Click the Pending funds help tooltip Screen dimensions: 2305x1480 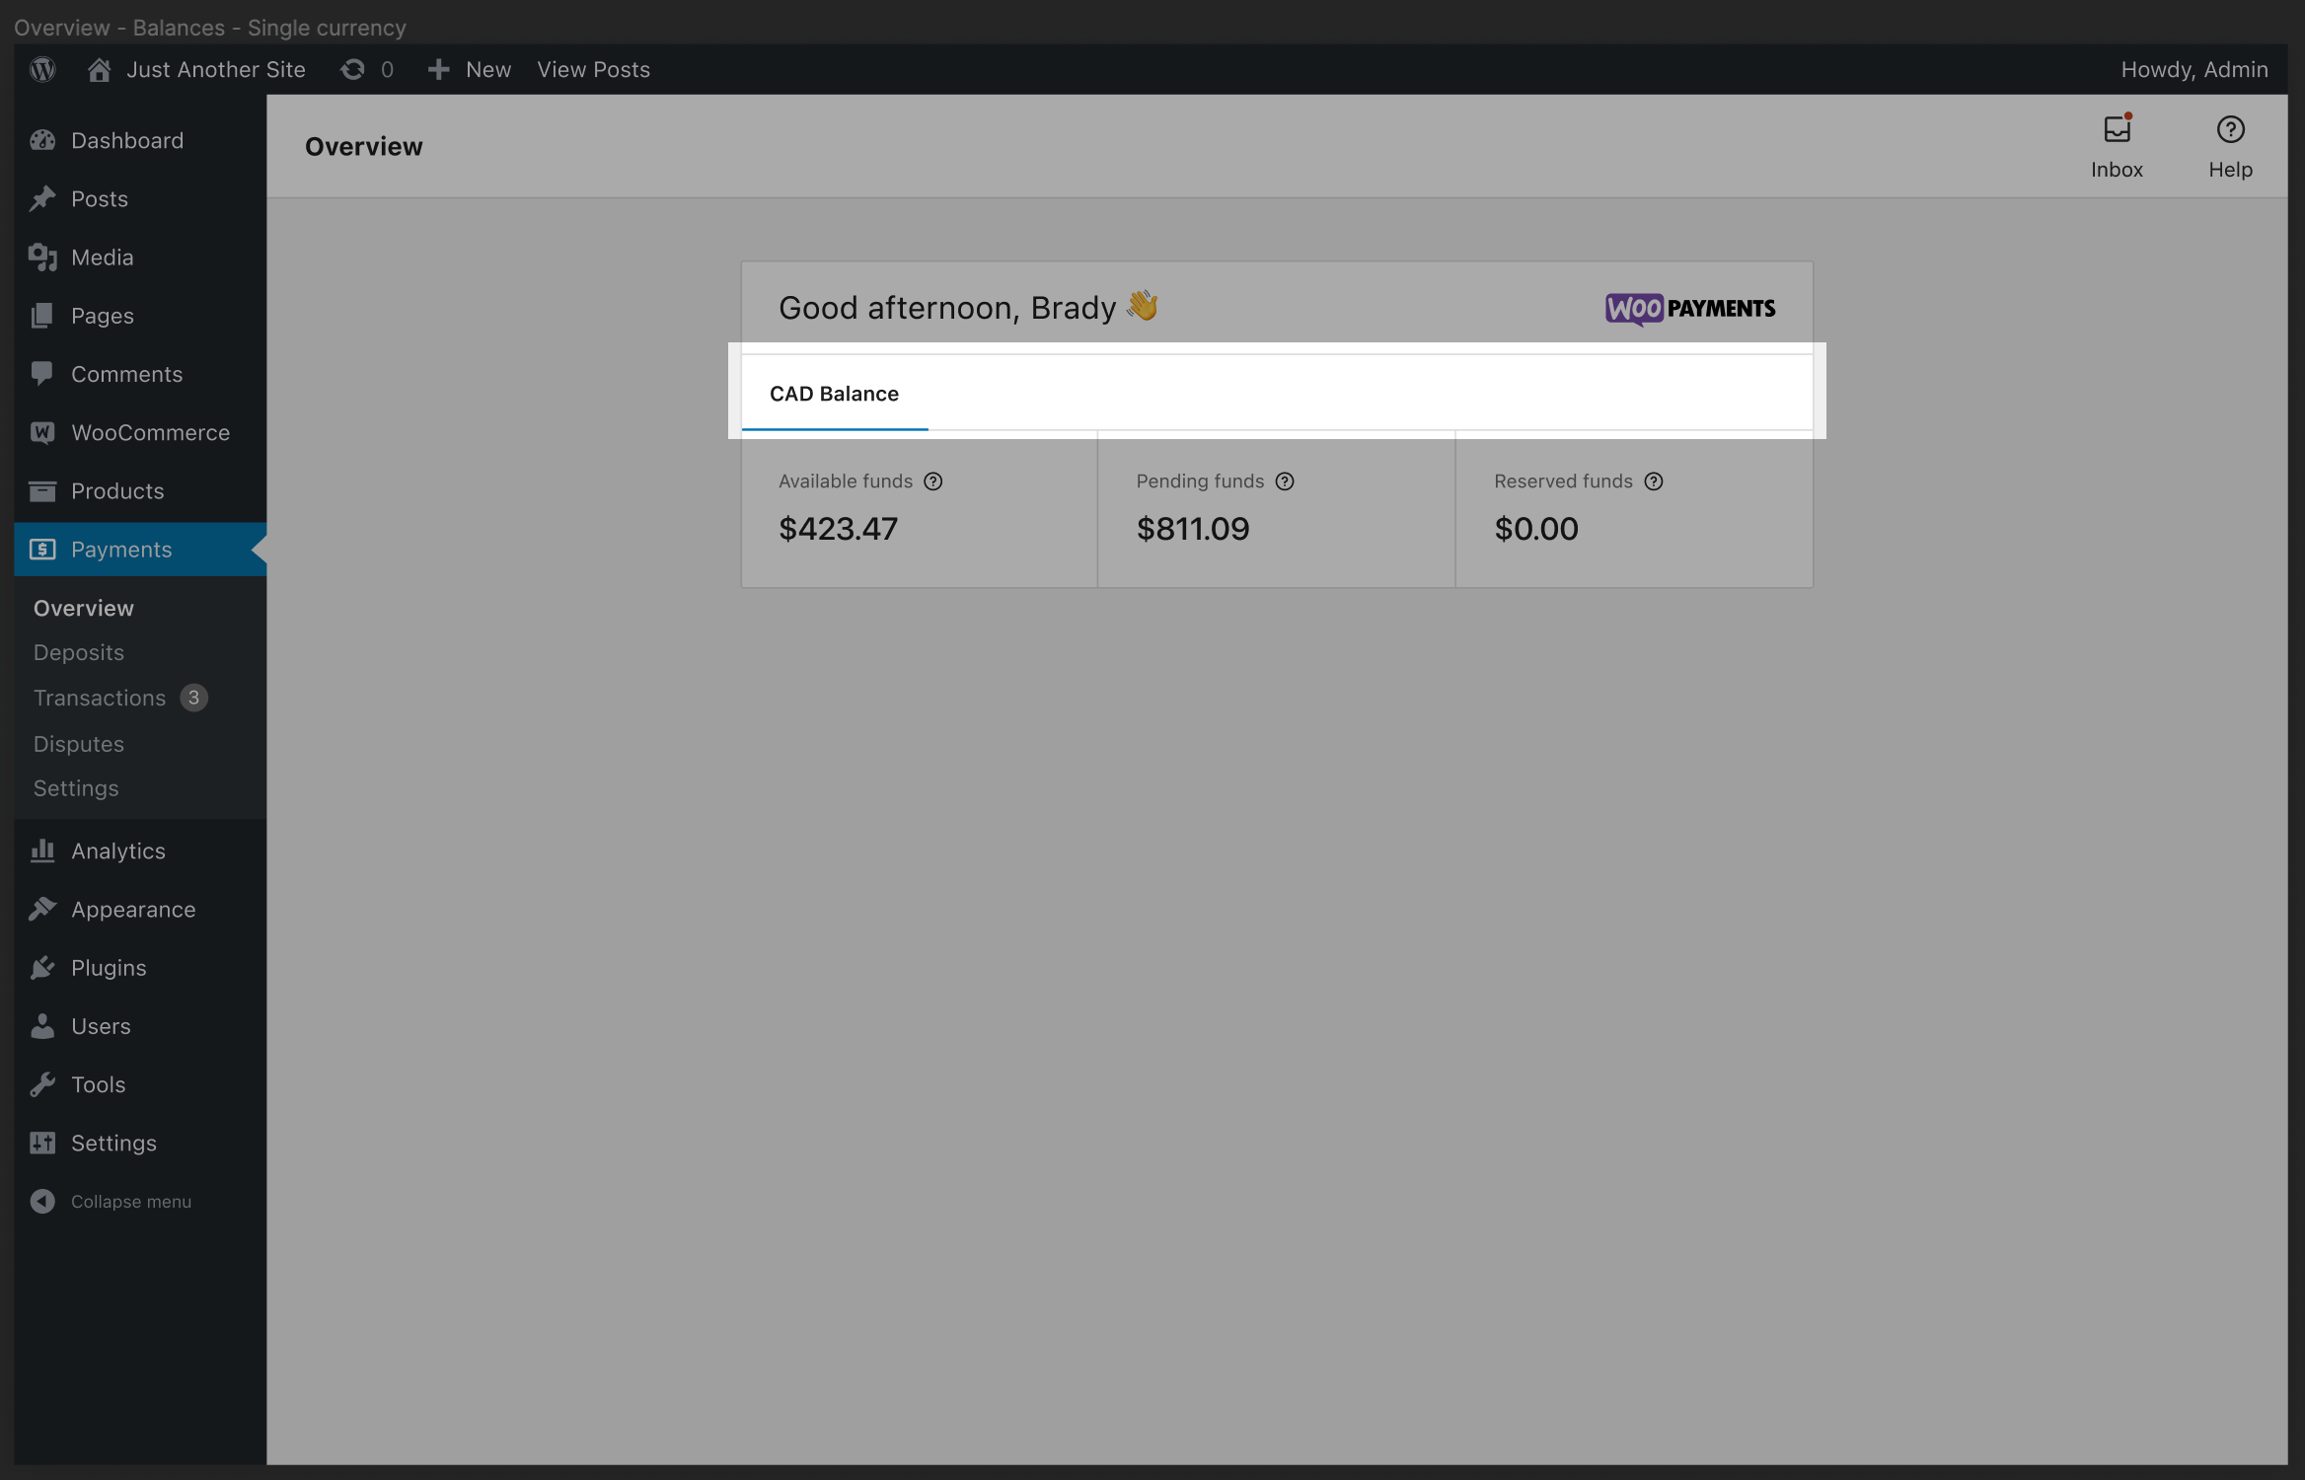pos(1285,481)
